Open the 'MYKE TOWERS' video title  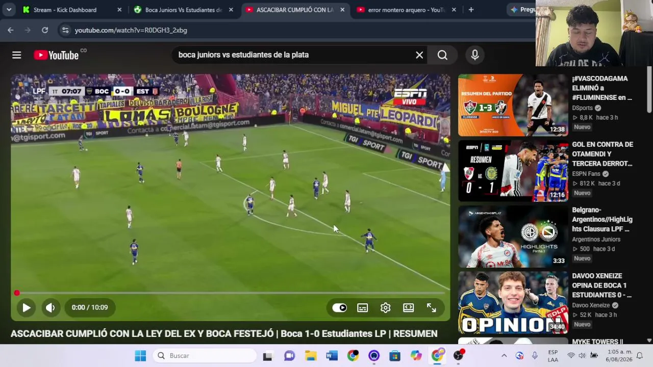[597, 341]
